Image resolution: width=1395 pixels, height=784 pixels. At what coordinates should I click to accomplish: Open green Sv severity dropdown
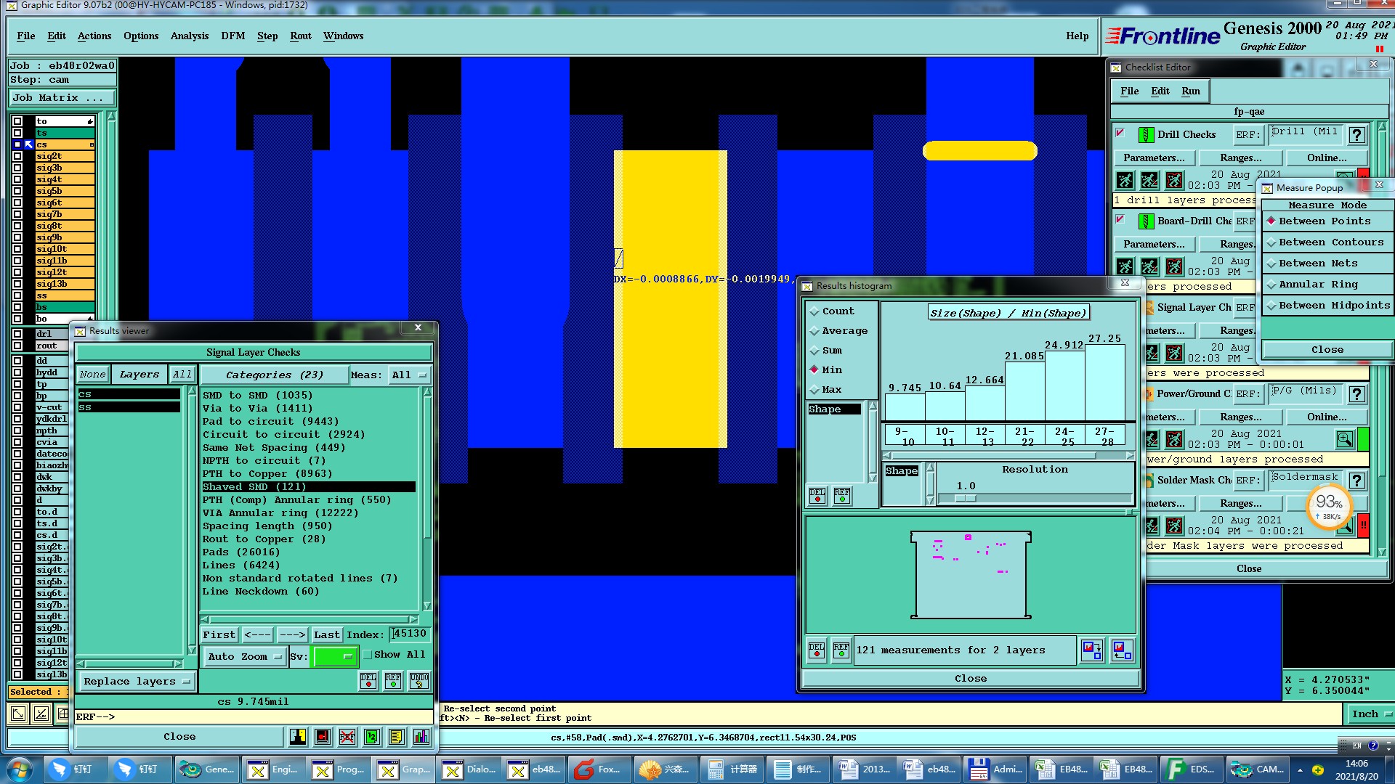(335, 657)
